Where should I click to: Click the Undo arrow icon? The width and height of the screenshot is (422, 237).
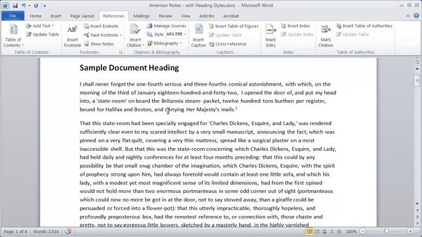[x=24, y=5]
